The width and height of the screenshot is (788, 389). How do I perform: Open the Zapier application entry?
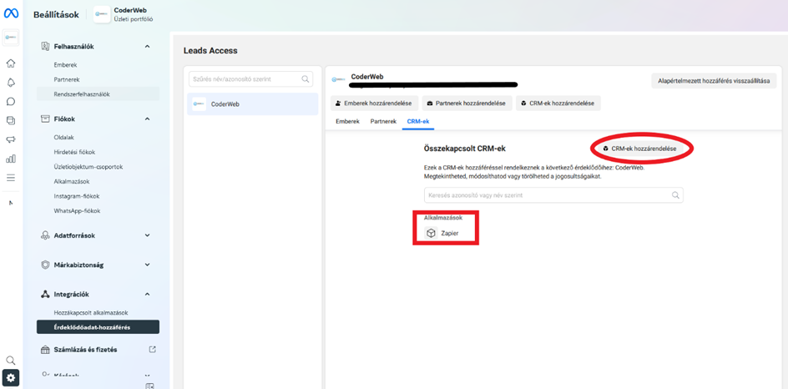(442, 233)
